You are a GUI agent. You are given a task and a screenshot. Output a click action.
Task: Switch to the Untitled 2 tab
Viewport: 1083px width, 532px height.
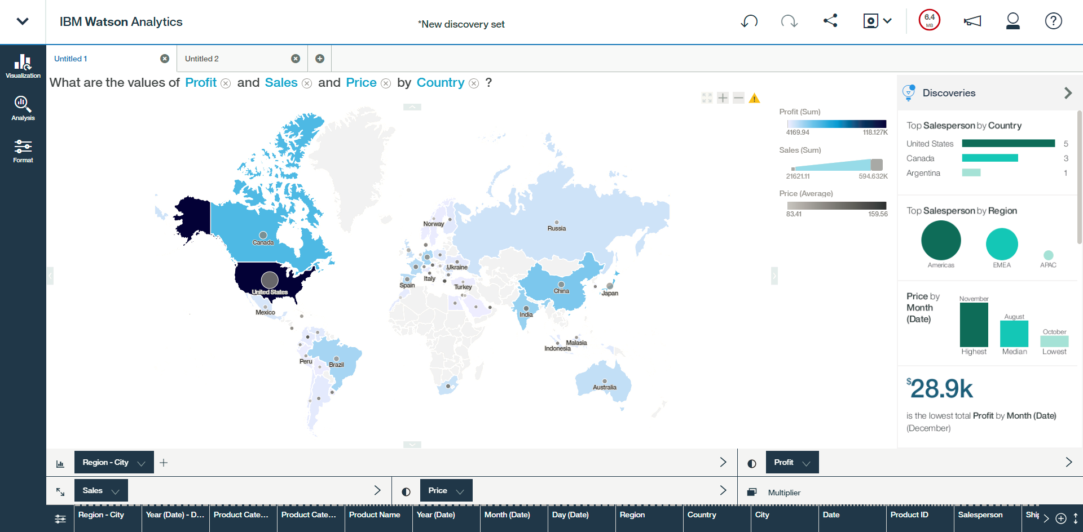pyautogui.click(x=202, y=59)
